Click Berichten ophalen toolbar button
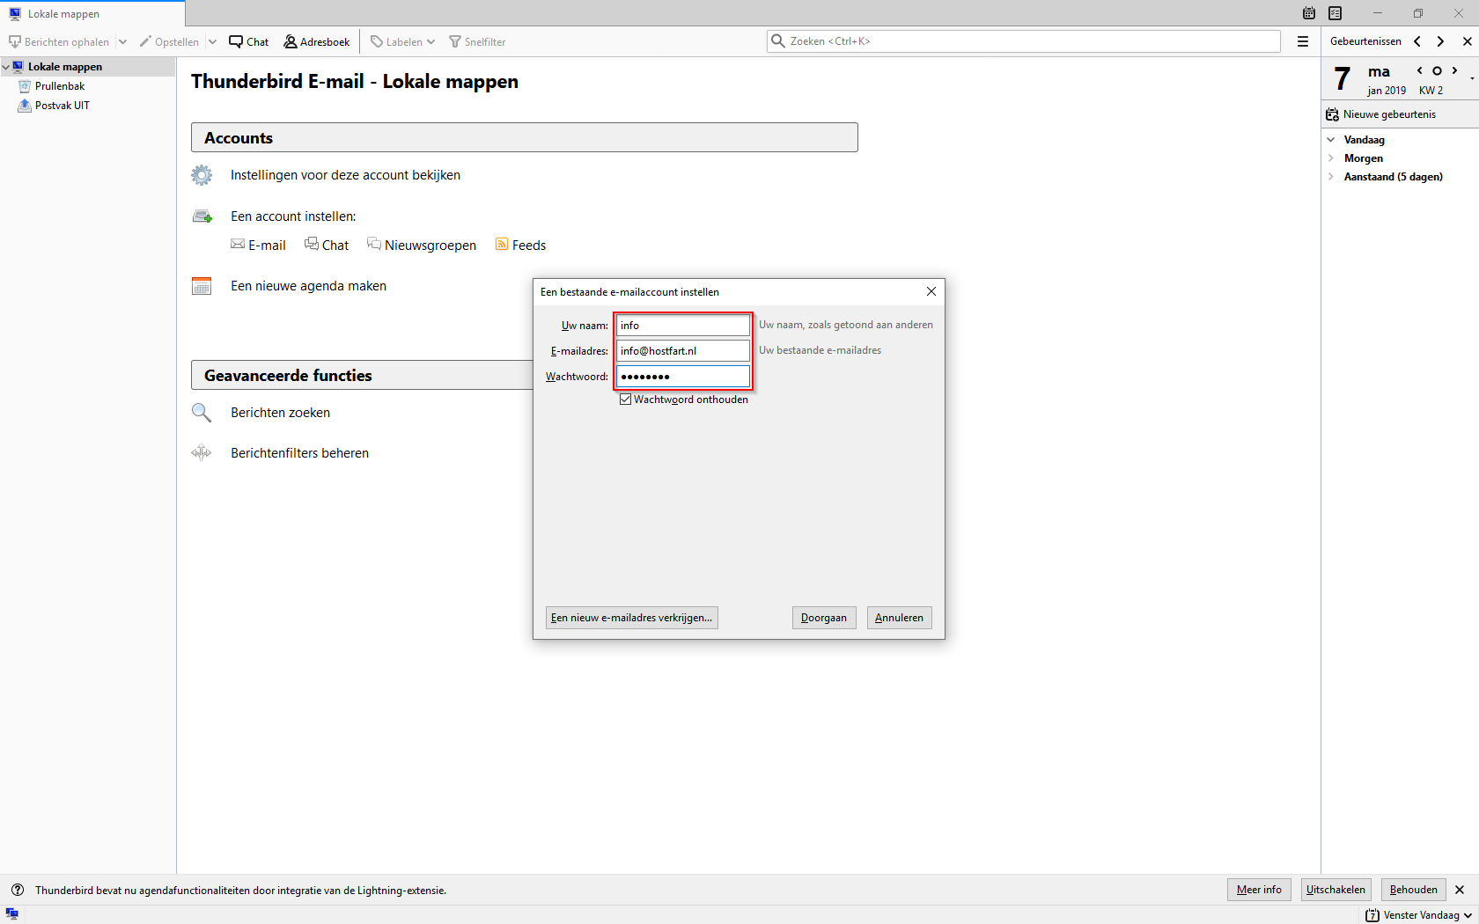Image resolution: width=1479 pixels, height=924 pixels. [x=59, y=41]
